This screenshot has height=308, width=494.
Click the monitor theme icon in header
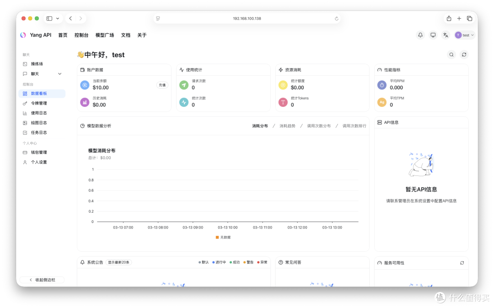(433, 35)
